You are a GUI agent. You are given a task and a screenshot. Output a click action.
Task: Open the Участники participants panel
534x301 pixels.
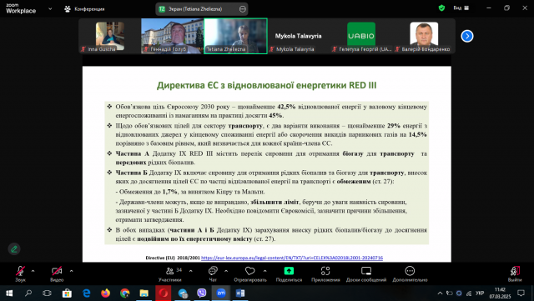[170, 273]
